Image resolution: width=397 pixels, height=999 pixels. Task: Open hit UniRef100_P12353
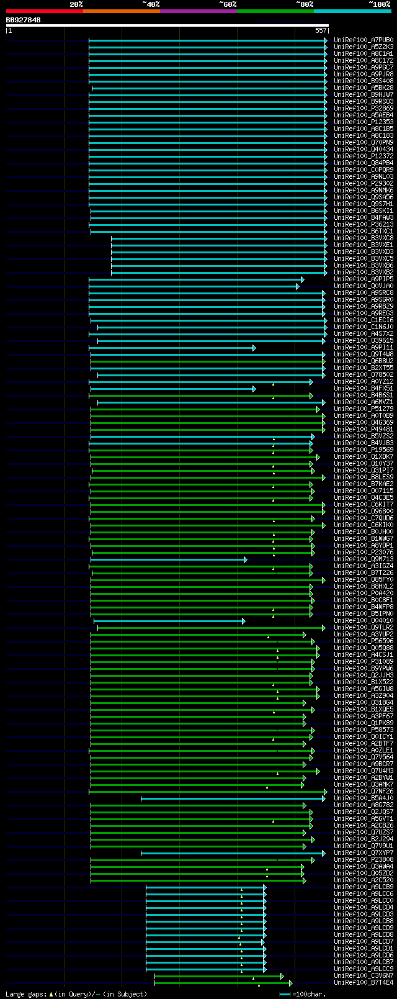coord(364,122)
